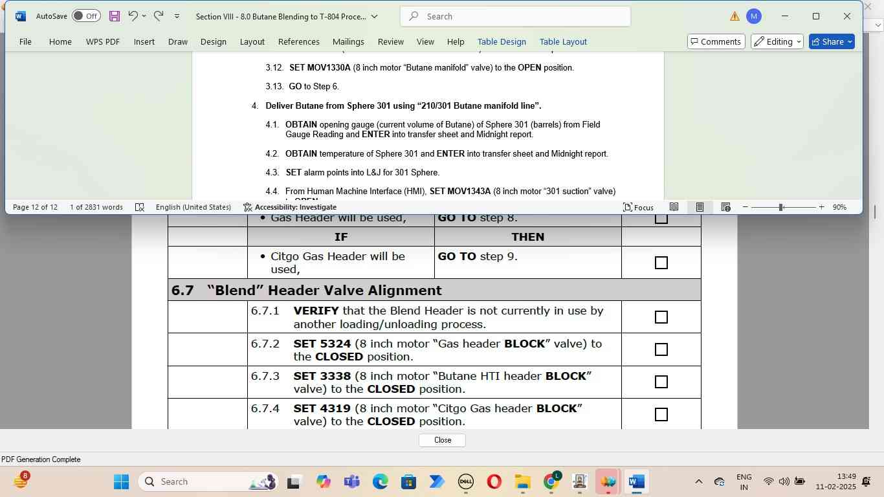
Task: Open the WPS PDF tab
Action: pyautogui.click(x=103, y=41)
